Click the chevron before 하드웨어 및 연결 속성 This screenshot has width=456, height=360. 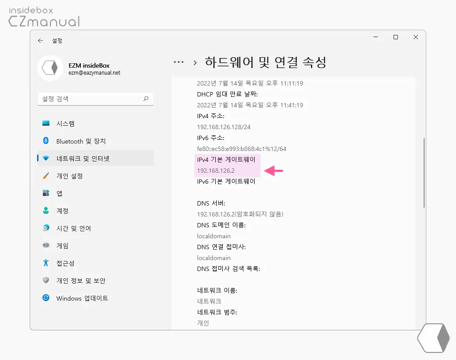coord(195,62)
